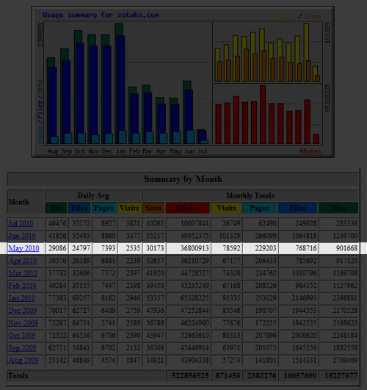Click the orange Sites column header

point(153,208)
